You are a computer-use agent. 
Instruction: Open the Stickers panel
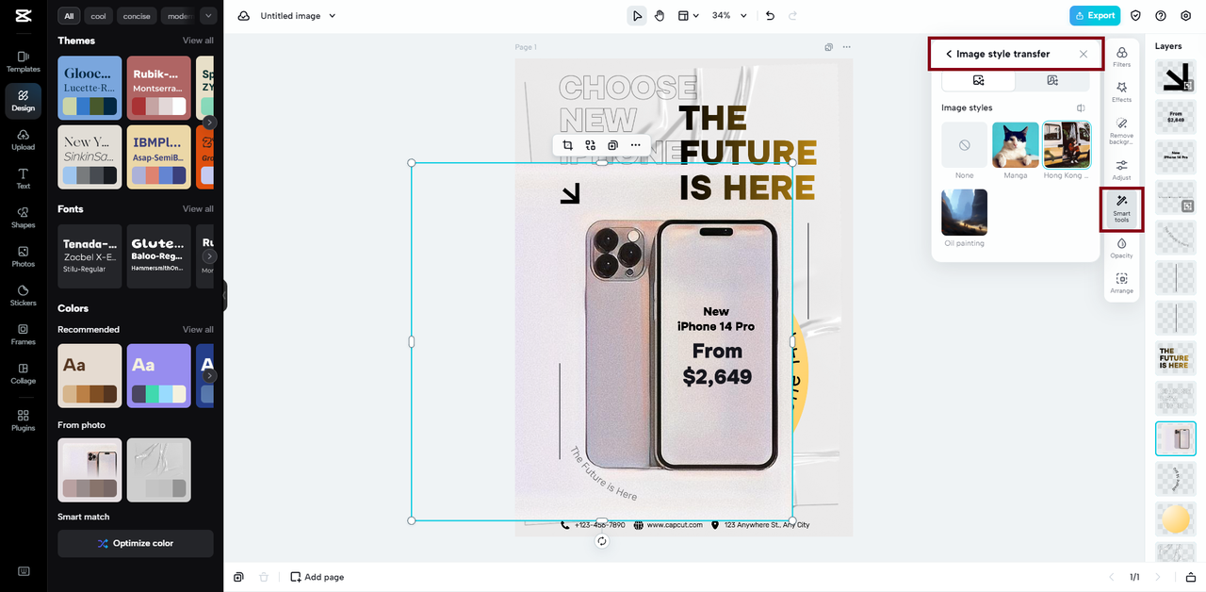click(x=23, y=295)
